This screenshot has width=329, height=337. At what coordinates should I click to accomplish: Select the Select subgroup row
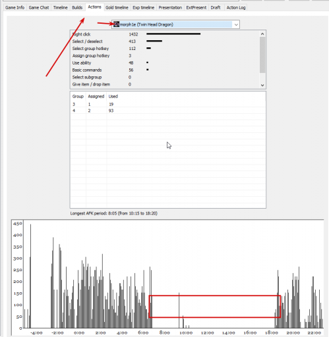point(165,77)
